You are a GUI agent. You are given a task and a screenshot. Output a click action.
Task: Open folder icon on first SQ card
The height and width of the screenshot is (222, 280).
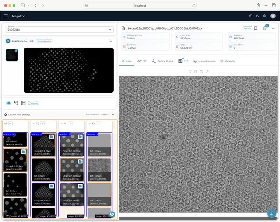click(x=52, y=137)
